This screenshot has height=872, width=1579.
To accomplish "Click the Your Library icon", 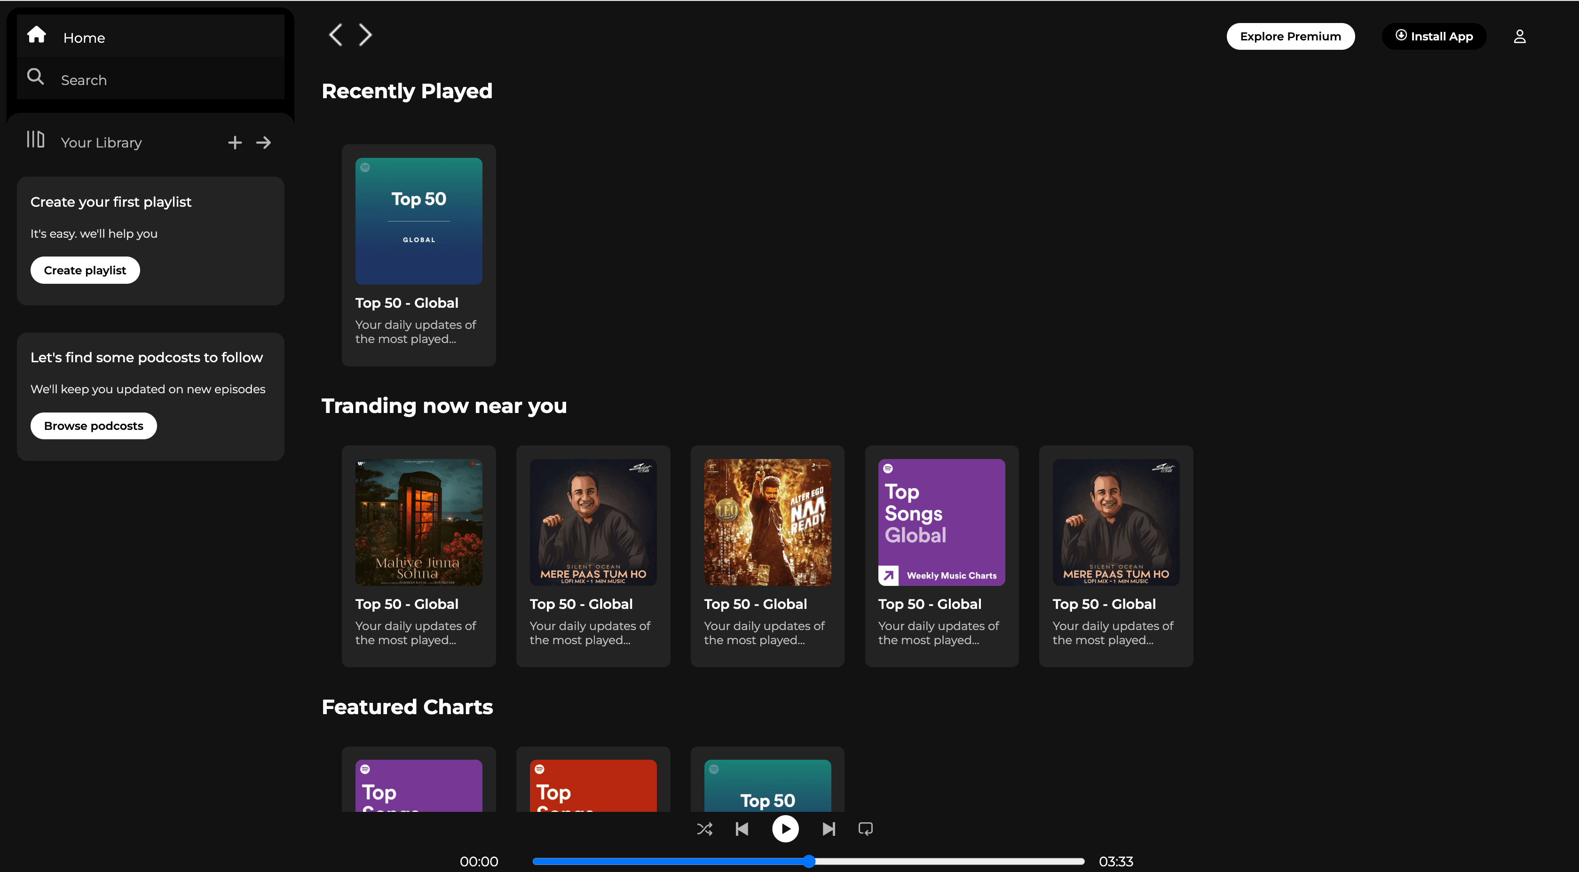I will tap(35, 141).
